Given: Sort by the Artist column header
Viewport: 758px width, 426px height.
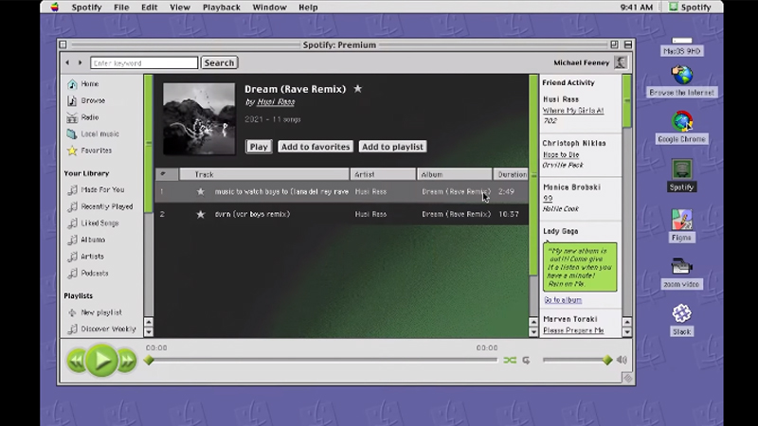Looking at the screenshot, I should click(384, 174).
